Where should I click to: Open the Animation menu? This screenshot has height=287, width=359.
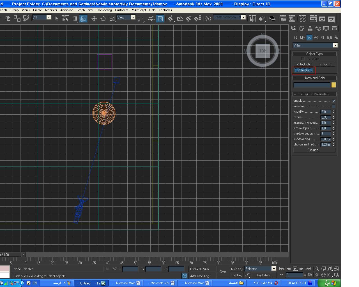[x=67, y=10]
